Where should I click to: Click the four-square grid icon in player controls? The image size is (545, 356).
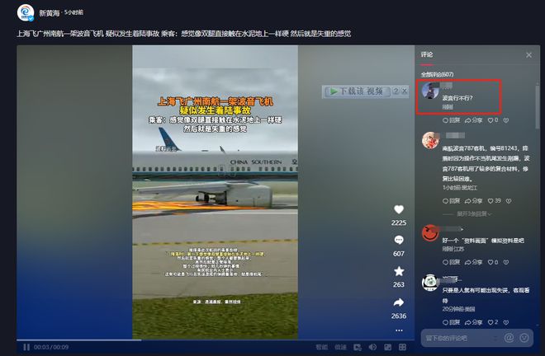[x=402, y=347]
